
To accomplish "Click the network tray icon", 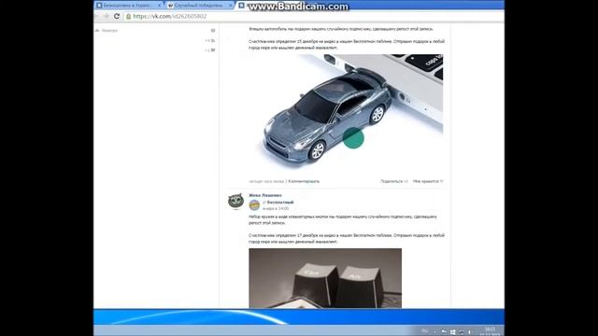I will [461, 332].
